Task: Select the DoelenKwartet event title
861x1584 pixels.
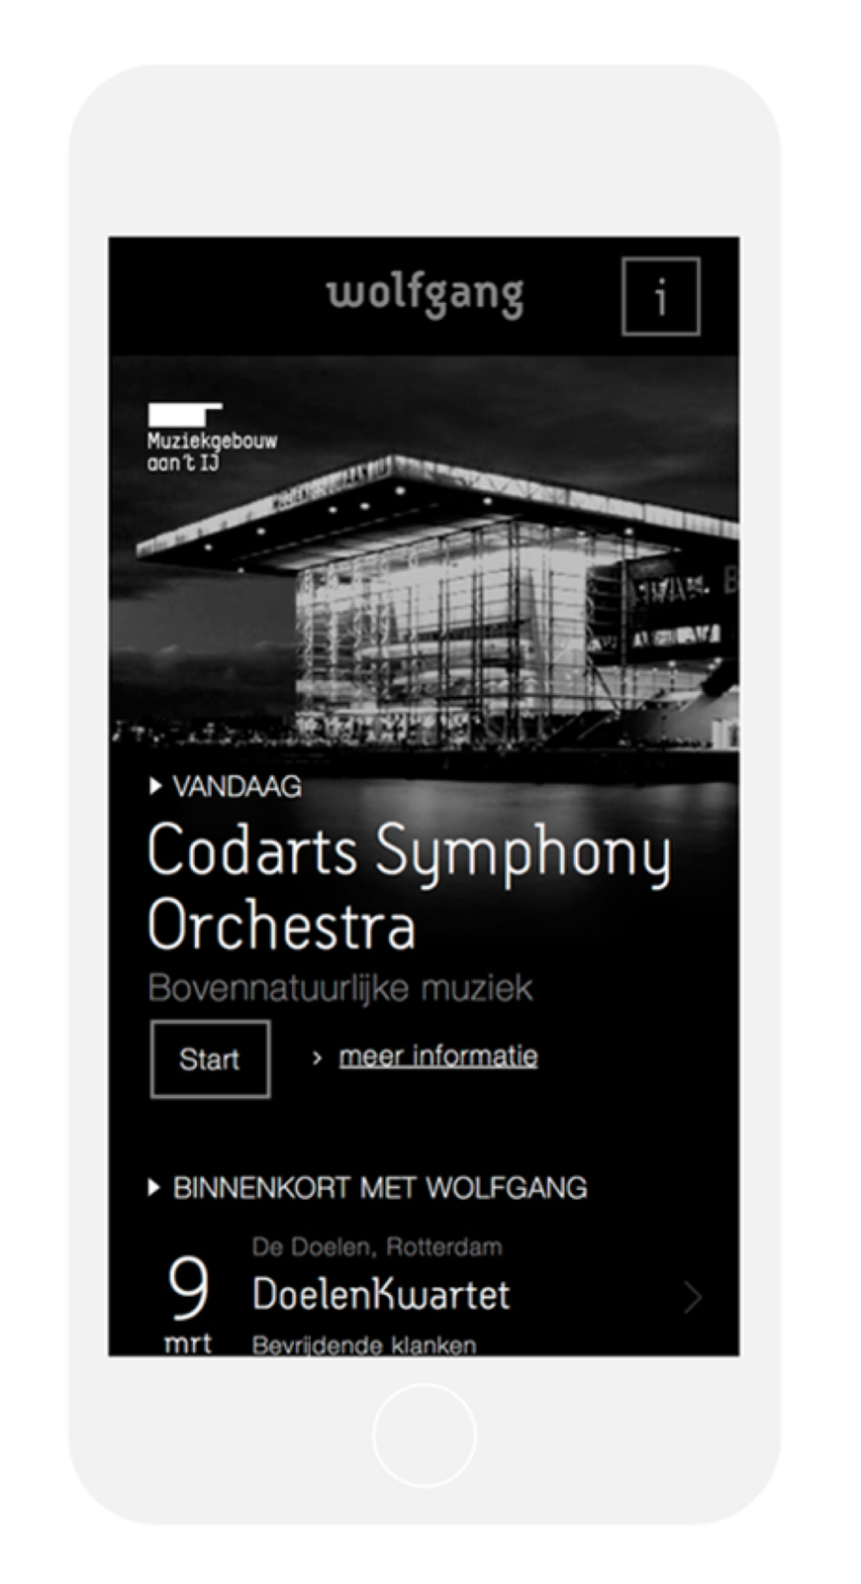Action: click(x=381, y=1295)
